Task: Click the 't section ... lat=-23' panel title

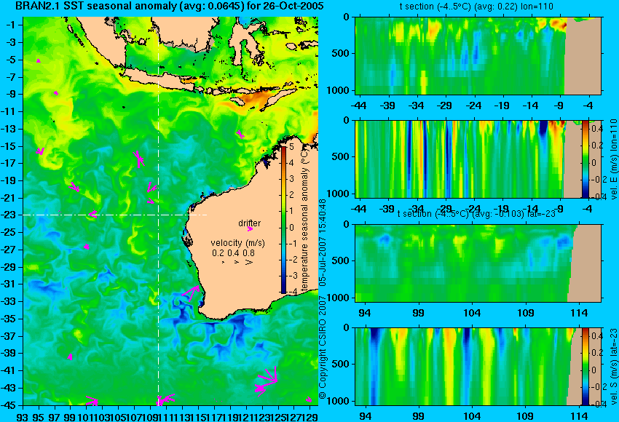Action: [x=476, y=214]
